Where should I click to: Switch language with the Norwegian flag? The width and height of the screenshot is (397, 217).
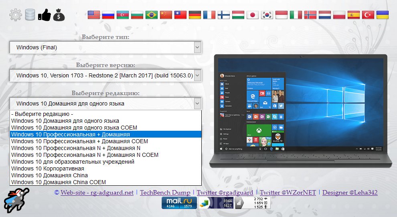(310, 15)
